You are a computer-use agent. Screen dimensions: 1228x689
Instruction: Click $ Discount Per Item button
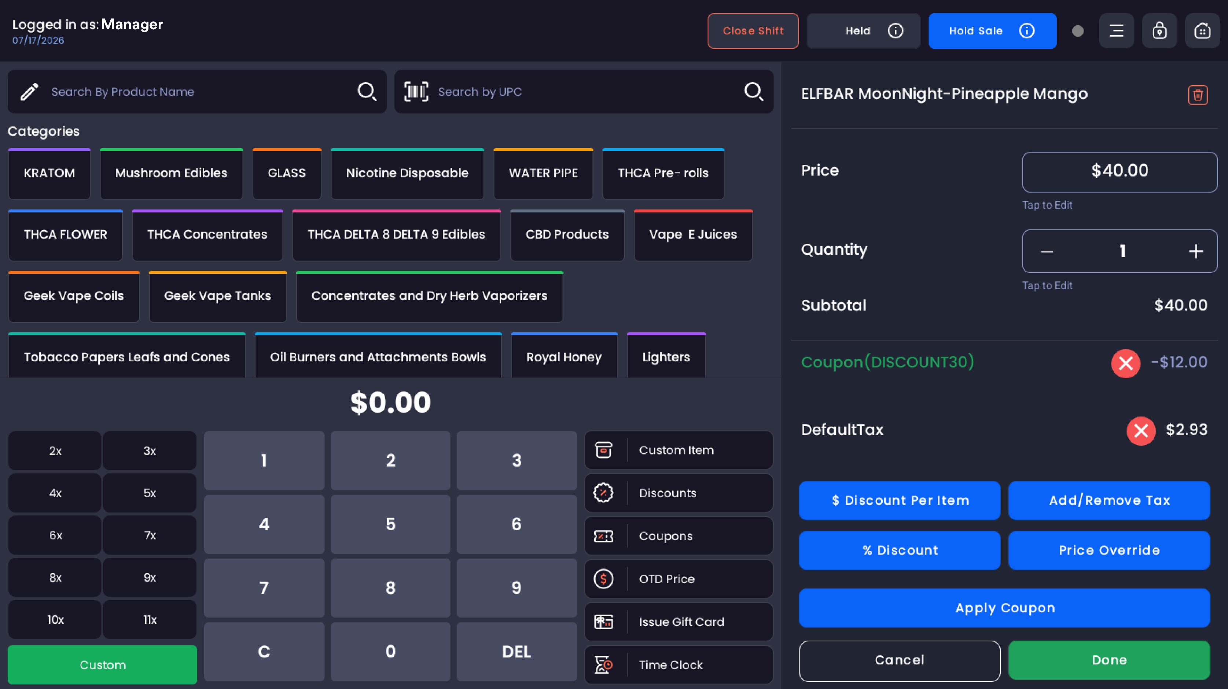(x=900, y=500)
